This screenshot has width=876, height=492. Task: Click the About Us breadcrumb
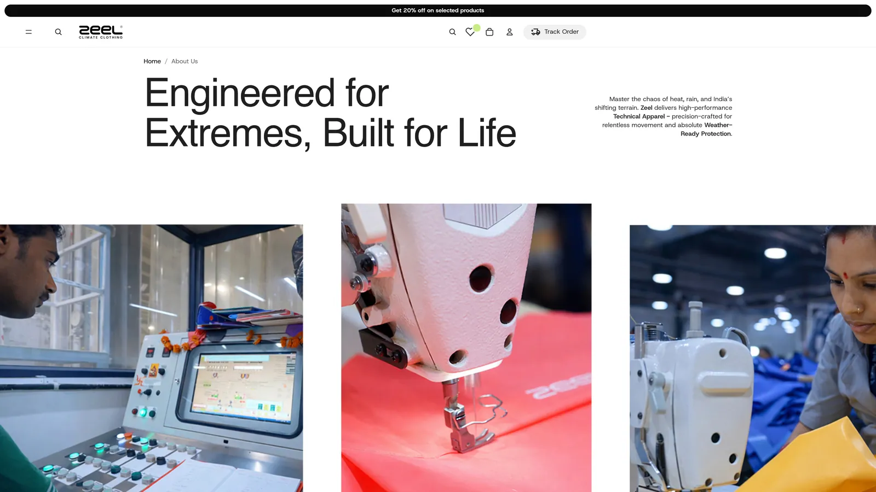[185, 61]
